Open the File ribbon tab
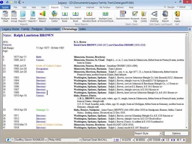Viewport: 192px width, 144px height. click(x=16, y=7)
